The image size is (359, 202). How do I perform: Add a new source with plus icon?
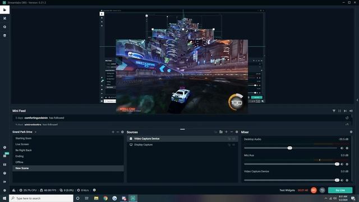(x=226, y=132)
